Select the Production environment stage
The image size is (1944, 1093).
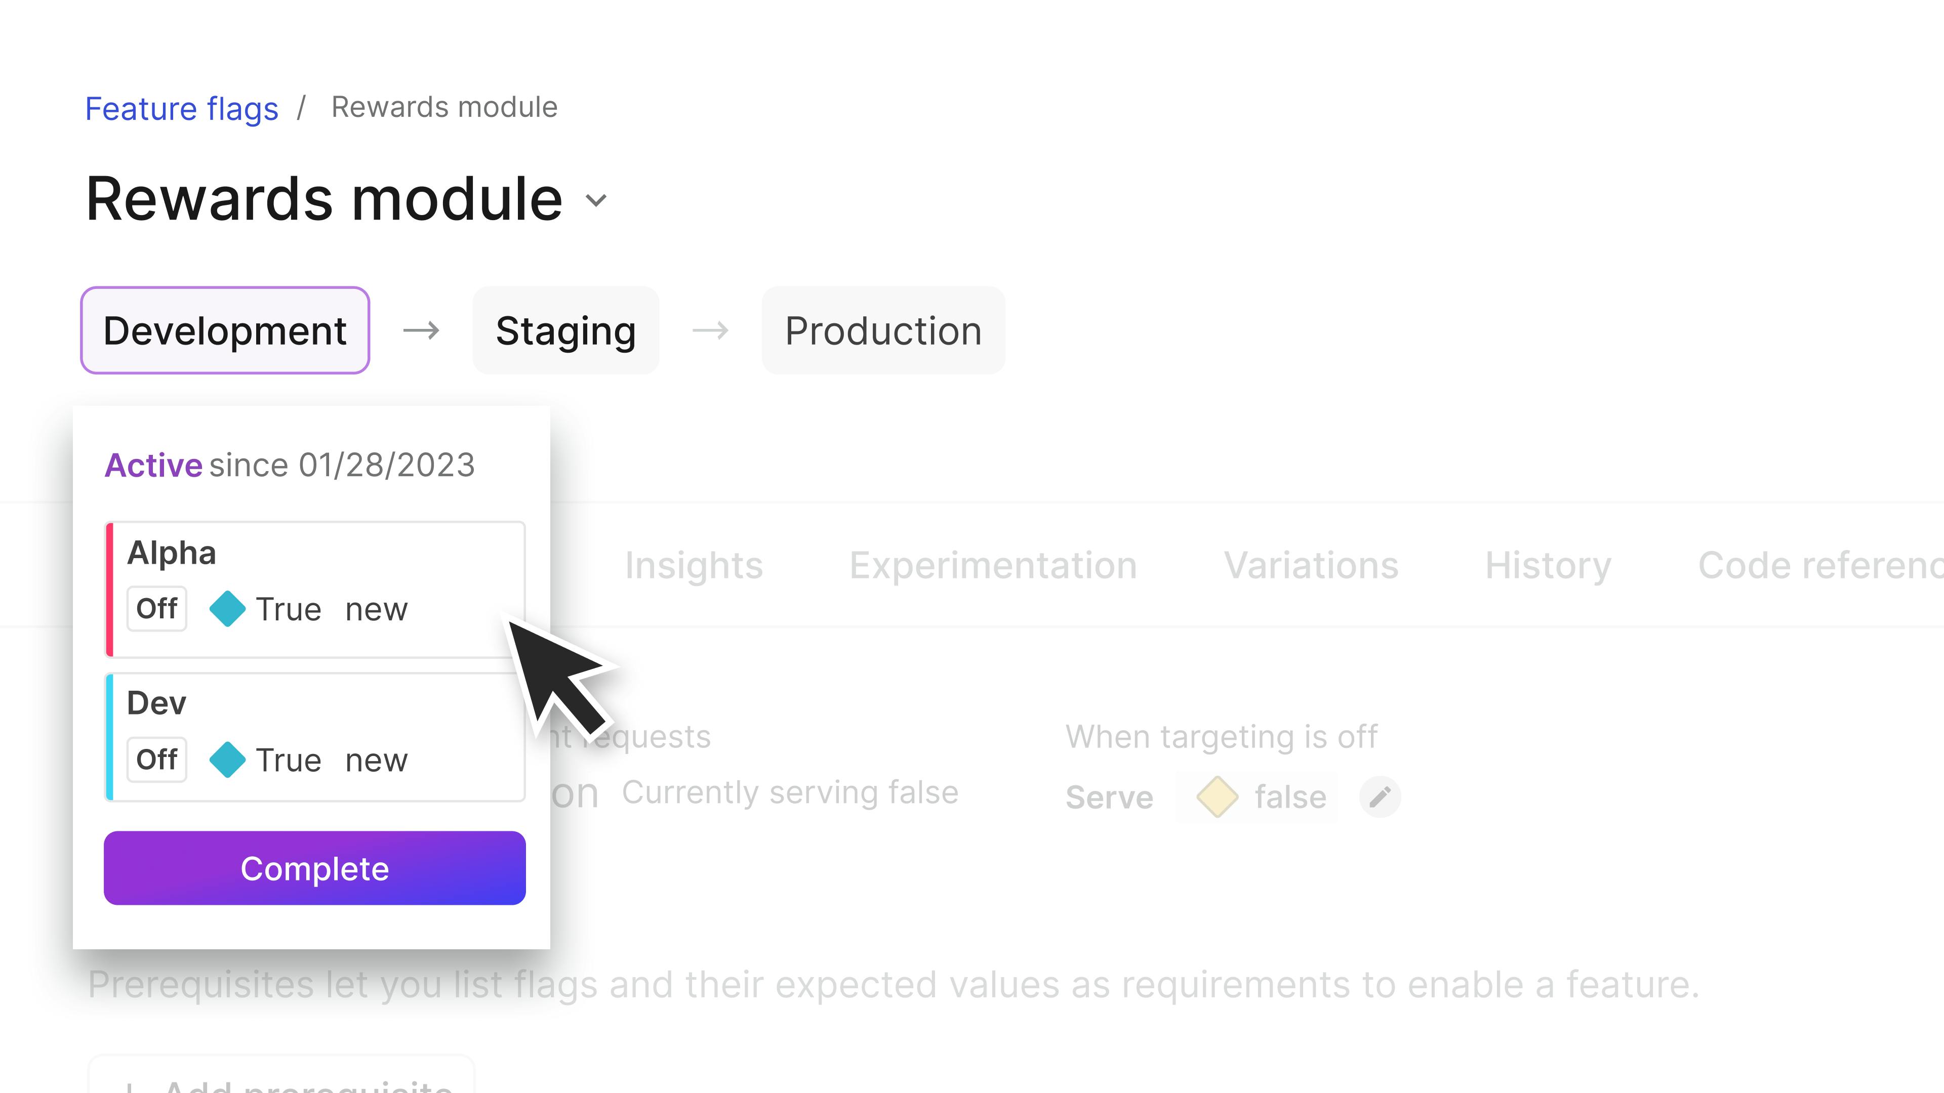click(883, 330)
